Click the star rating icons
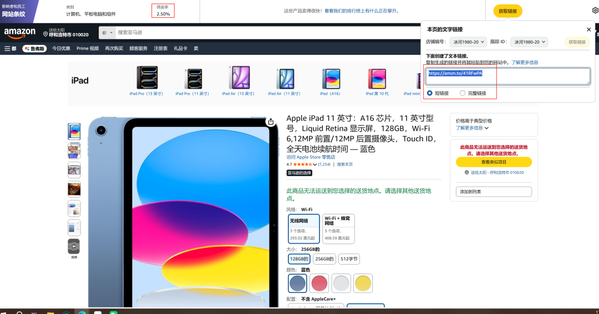 tap(303, 164)
